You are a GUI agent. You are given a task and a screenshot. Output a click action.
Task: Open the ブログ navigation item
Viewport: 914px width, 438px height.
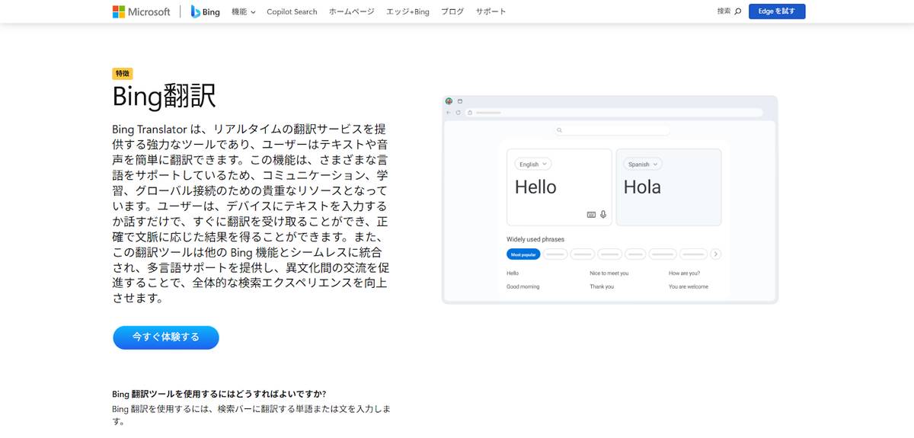click(452, 11)
